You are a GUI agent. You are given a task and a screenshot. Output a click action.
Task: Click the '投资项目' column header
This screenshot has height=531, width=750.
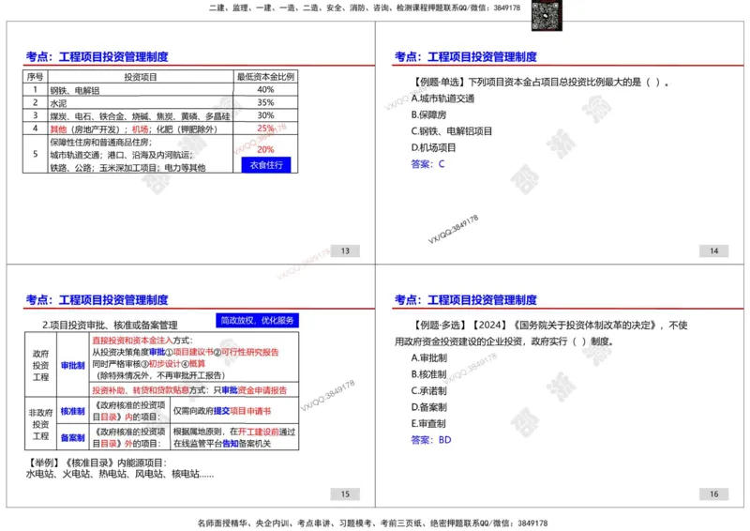point(141,77)
